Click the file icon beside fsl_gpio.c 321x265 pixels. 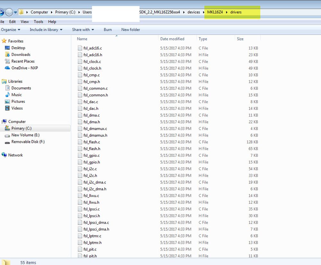point(80,155)
